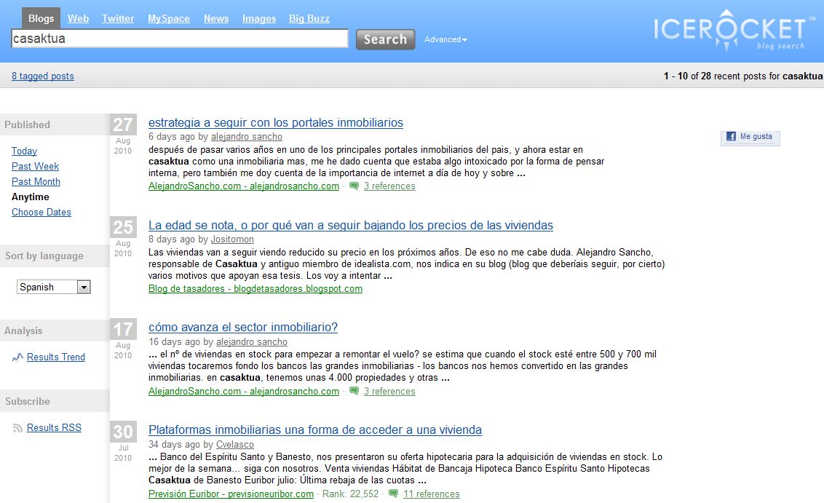Expand the Advanced search options
Image resolution: width=824 pixels, height=503 pixels.
pos(445,39)
